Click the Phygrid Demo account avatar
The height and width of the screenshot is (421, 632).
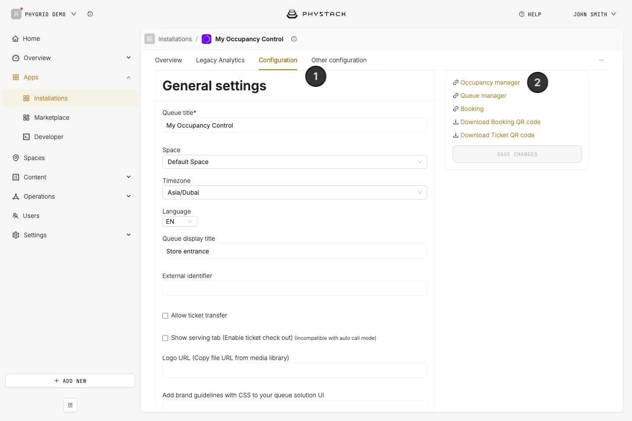tap(16, 14)
